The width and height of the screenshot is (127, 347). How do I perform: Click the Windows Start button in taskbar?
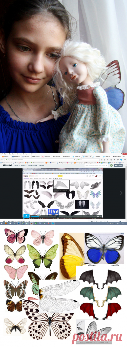(2, 223)
